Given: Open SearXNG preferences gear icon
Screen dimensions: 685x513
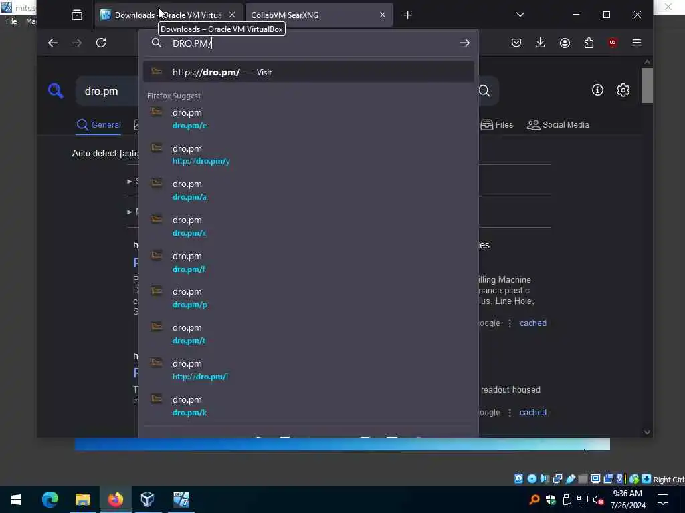Looking at the screenshot, I should pos(623,90).
